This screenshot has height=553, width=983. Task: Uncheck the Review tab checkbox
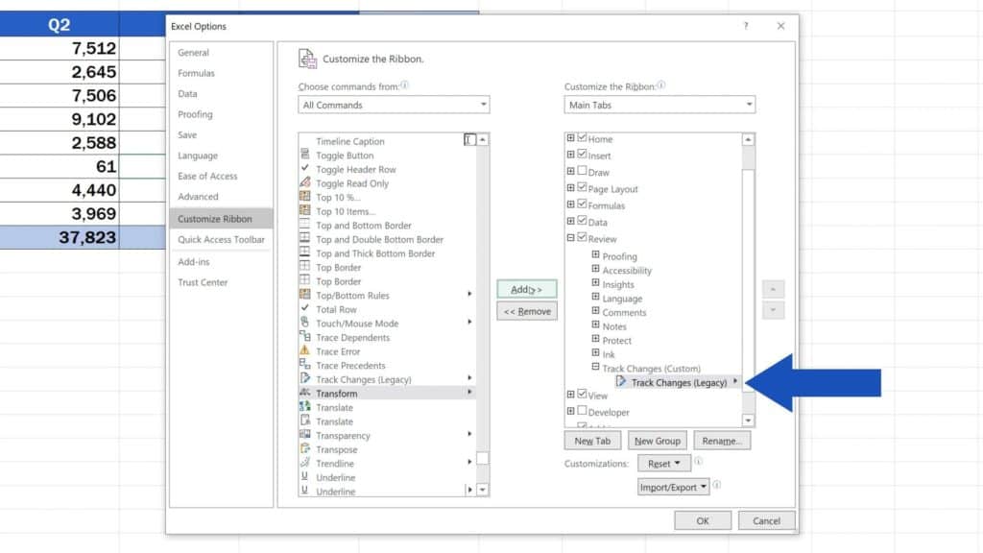click(x=582, y=237)
